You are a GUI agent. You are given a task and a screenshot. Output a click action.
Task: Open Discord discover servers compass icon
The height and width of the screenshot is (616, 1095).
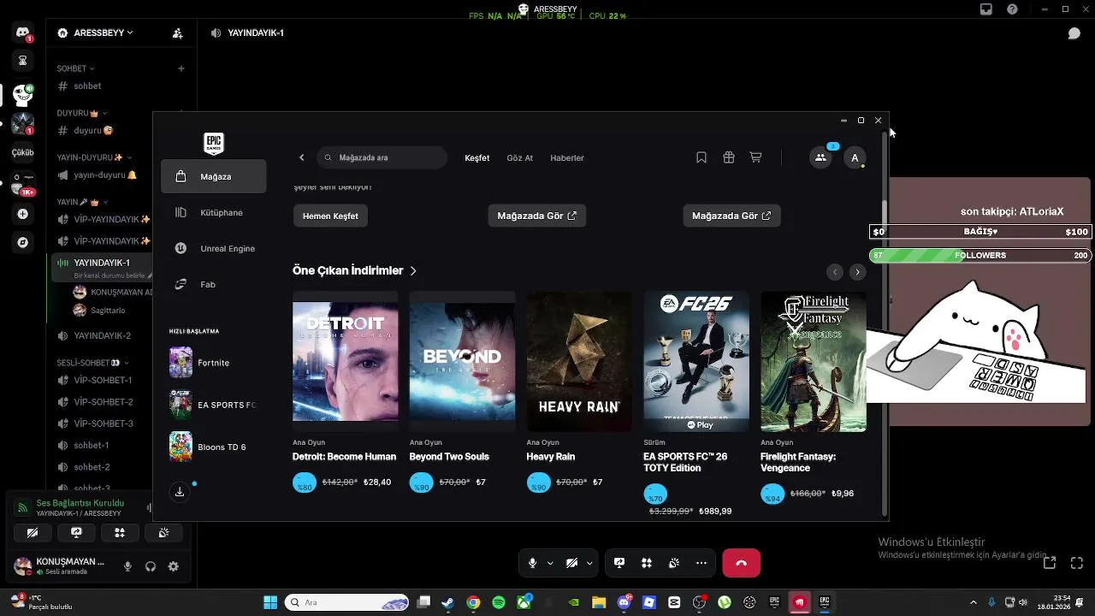pos(23,242)
